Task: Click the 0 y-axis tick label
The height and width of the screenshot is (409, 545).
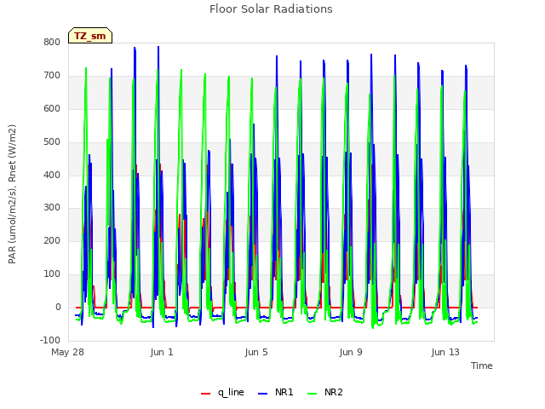Action: click(x=58, y=307)
